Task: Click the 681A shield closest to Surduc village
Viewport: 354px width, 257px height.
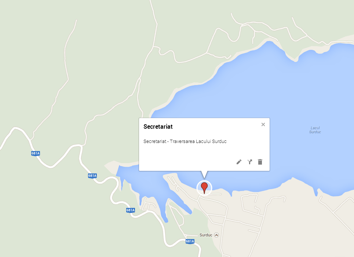Action: [x=190, y=242]
